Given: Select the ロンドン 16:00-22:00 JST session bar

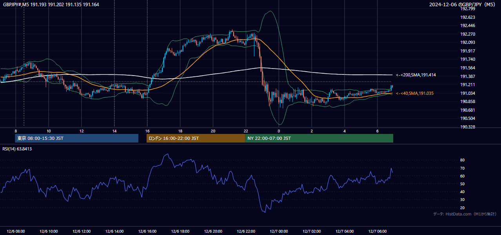Looking at the screenshot, I should (x=196, y=138).
